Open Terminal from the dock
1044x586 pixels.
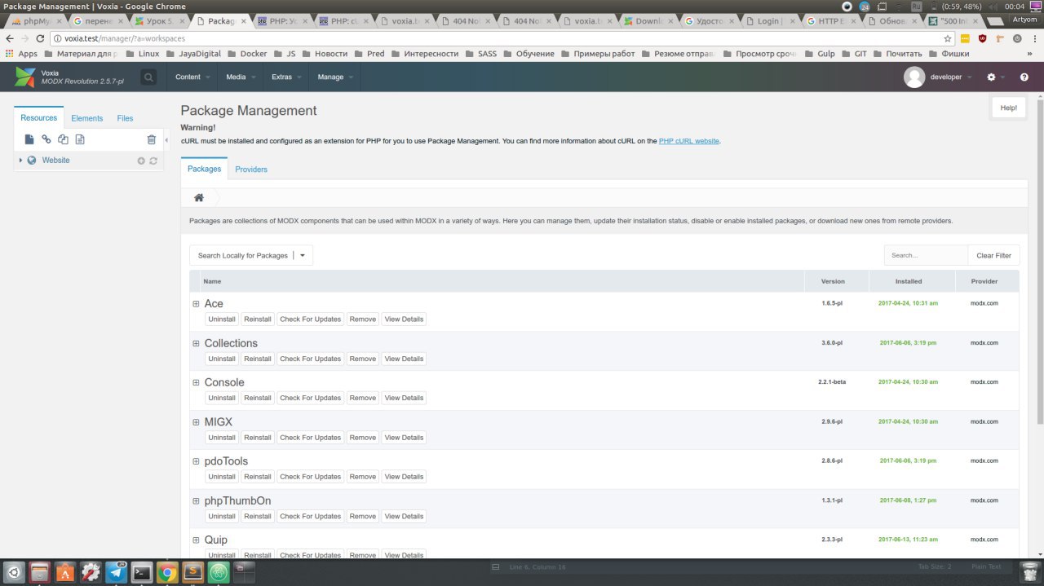click(142, 572)
